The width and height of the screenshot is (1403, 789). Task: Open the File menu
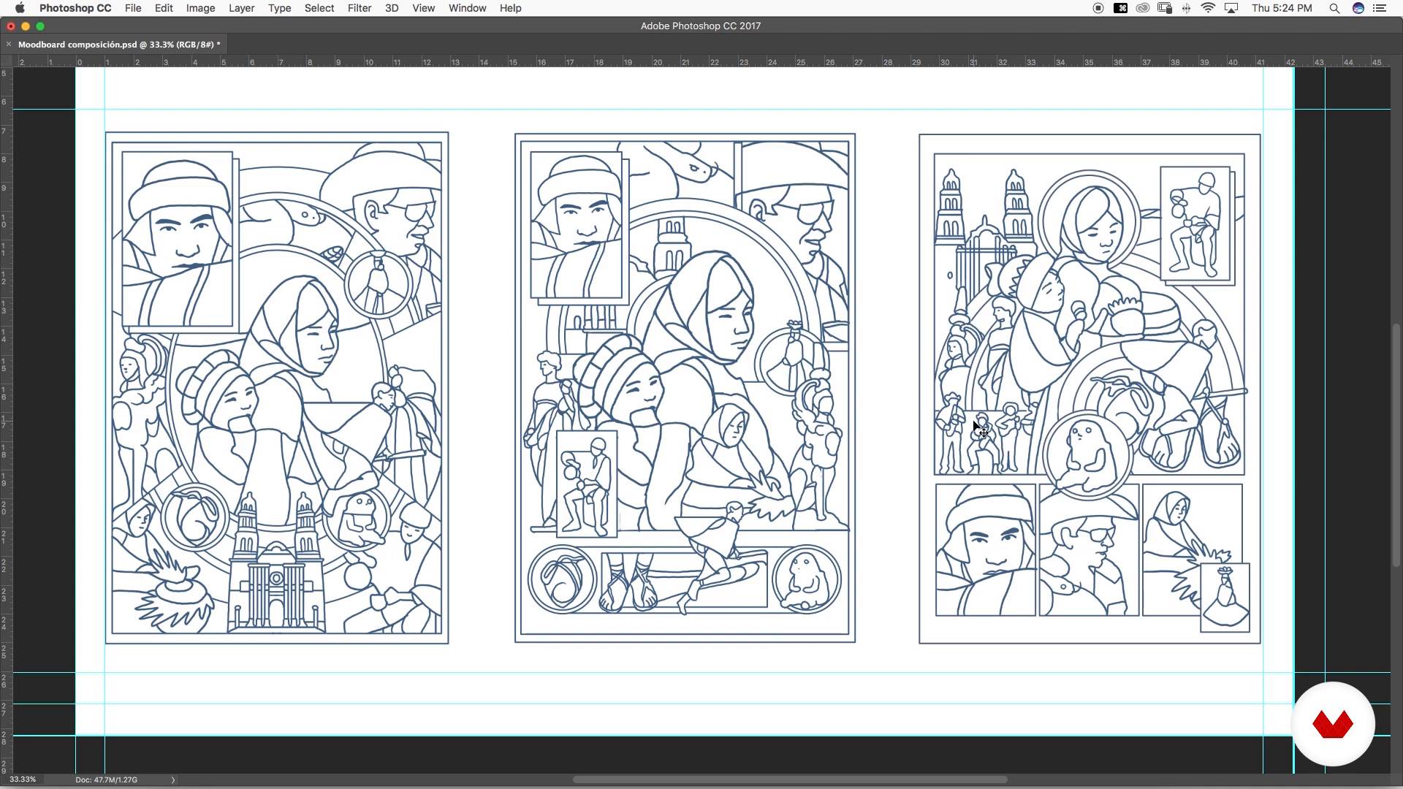(x=133, y=8)
